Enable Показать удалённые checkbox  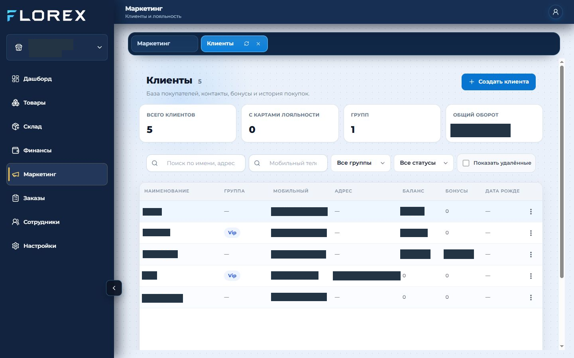466,163
